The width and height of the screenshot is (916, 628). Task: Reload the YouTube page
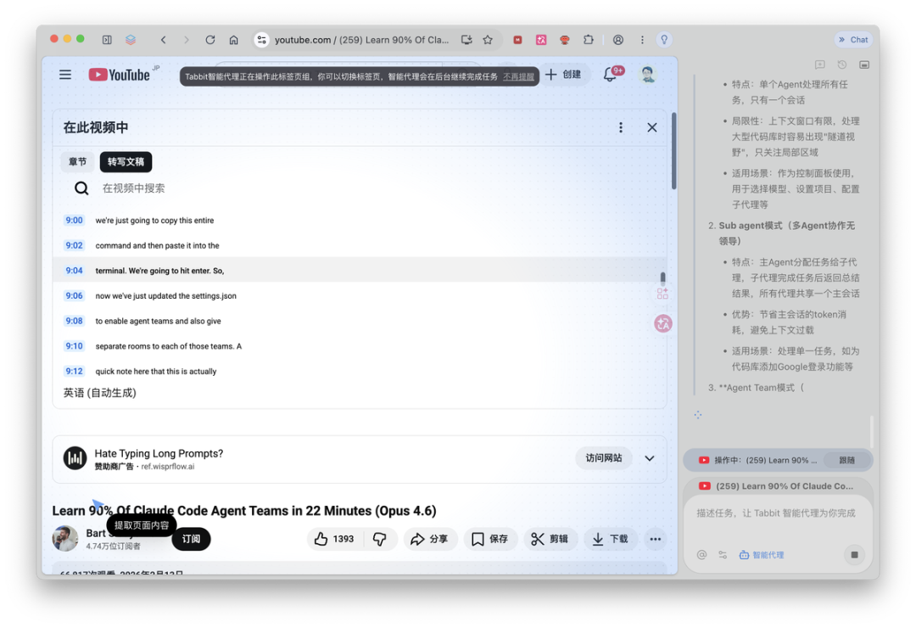tap(210, 40)
